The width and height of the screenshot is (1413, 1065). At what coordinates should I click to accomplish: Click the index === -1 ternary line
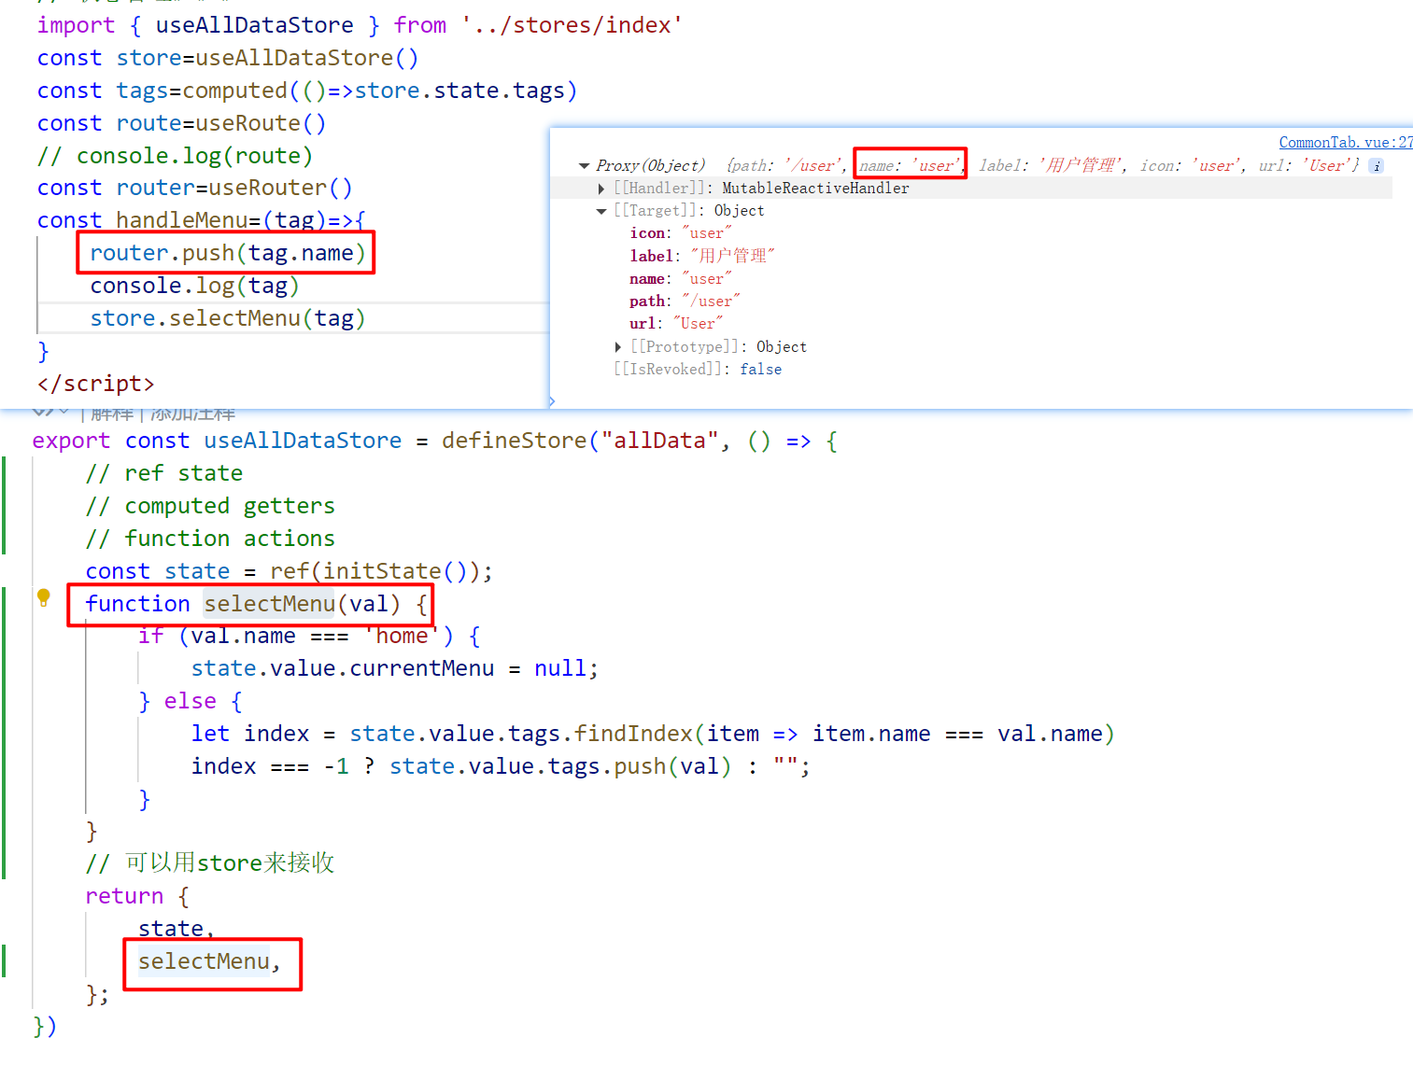pyautogui.click(x=501, y=766)
